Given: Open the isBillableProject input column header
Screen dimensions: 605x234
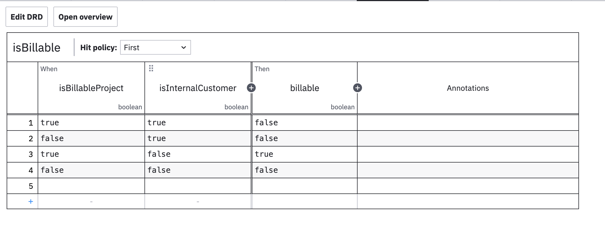Looking at the screenshot, I should [91, 88].
